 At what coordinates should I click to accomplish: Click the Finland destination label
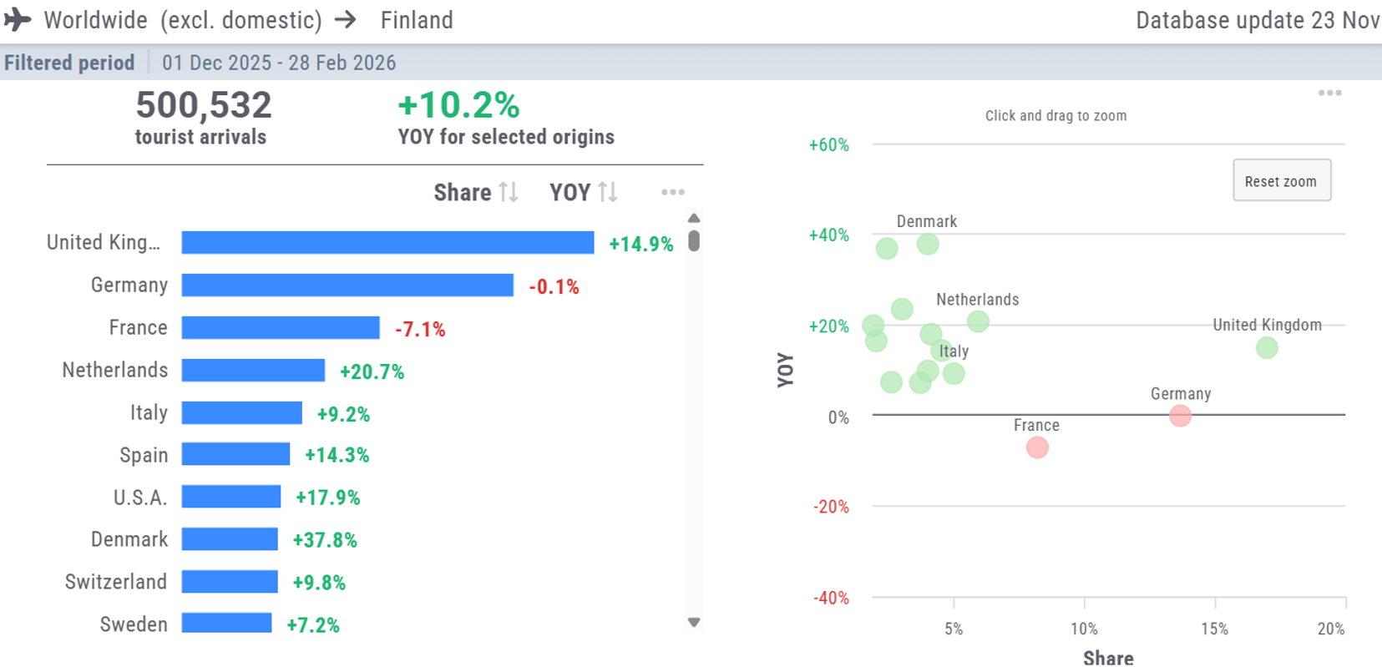pos(417,20)
